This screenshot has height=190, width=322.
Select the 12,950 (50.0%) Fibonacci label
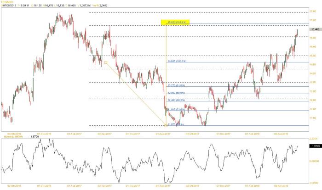[176, 93]
